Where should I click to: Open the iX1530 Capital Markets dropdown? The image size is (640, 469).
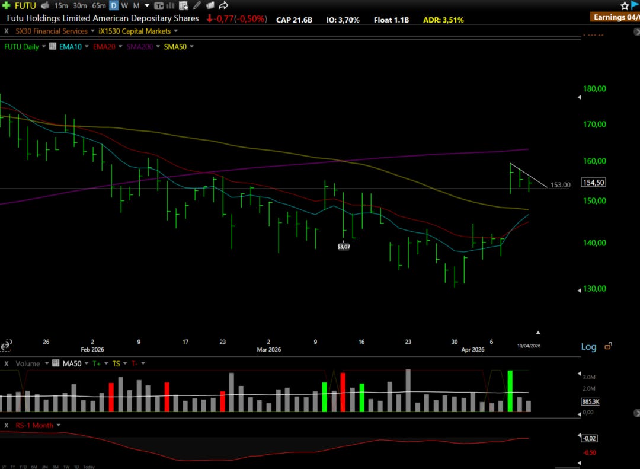[176, 31]
